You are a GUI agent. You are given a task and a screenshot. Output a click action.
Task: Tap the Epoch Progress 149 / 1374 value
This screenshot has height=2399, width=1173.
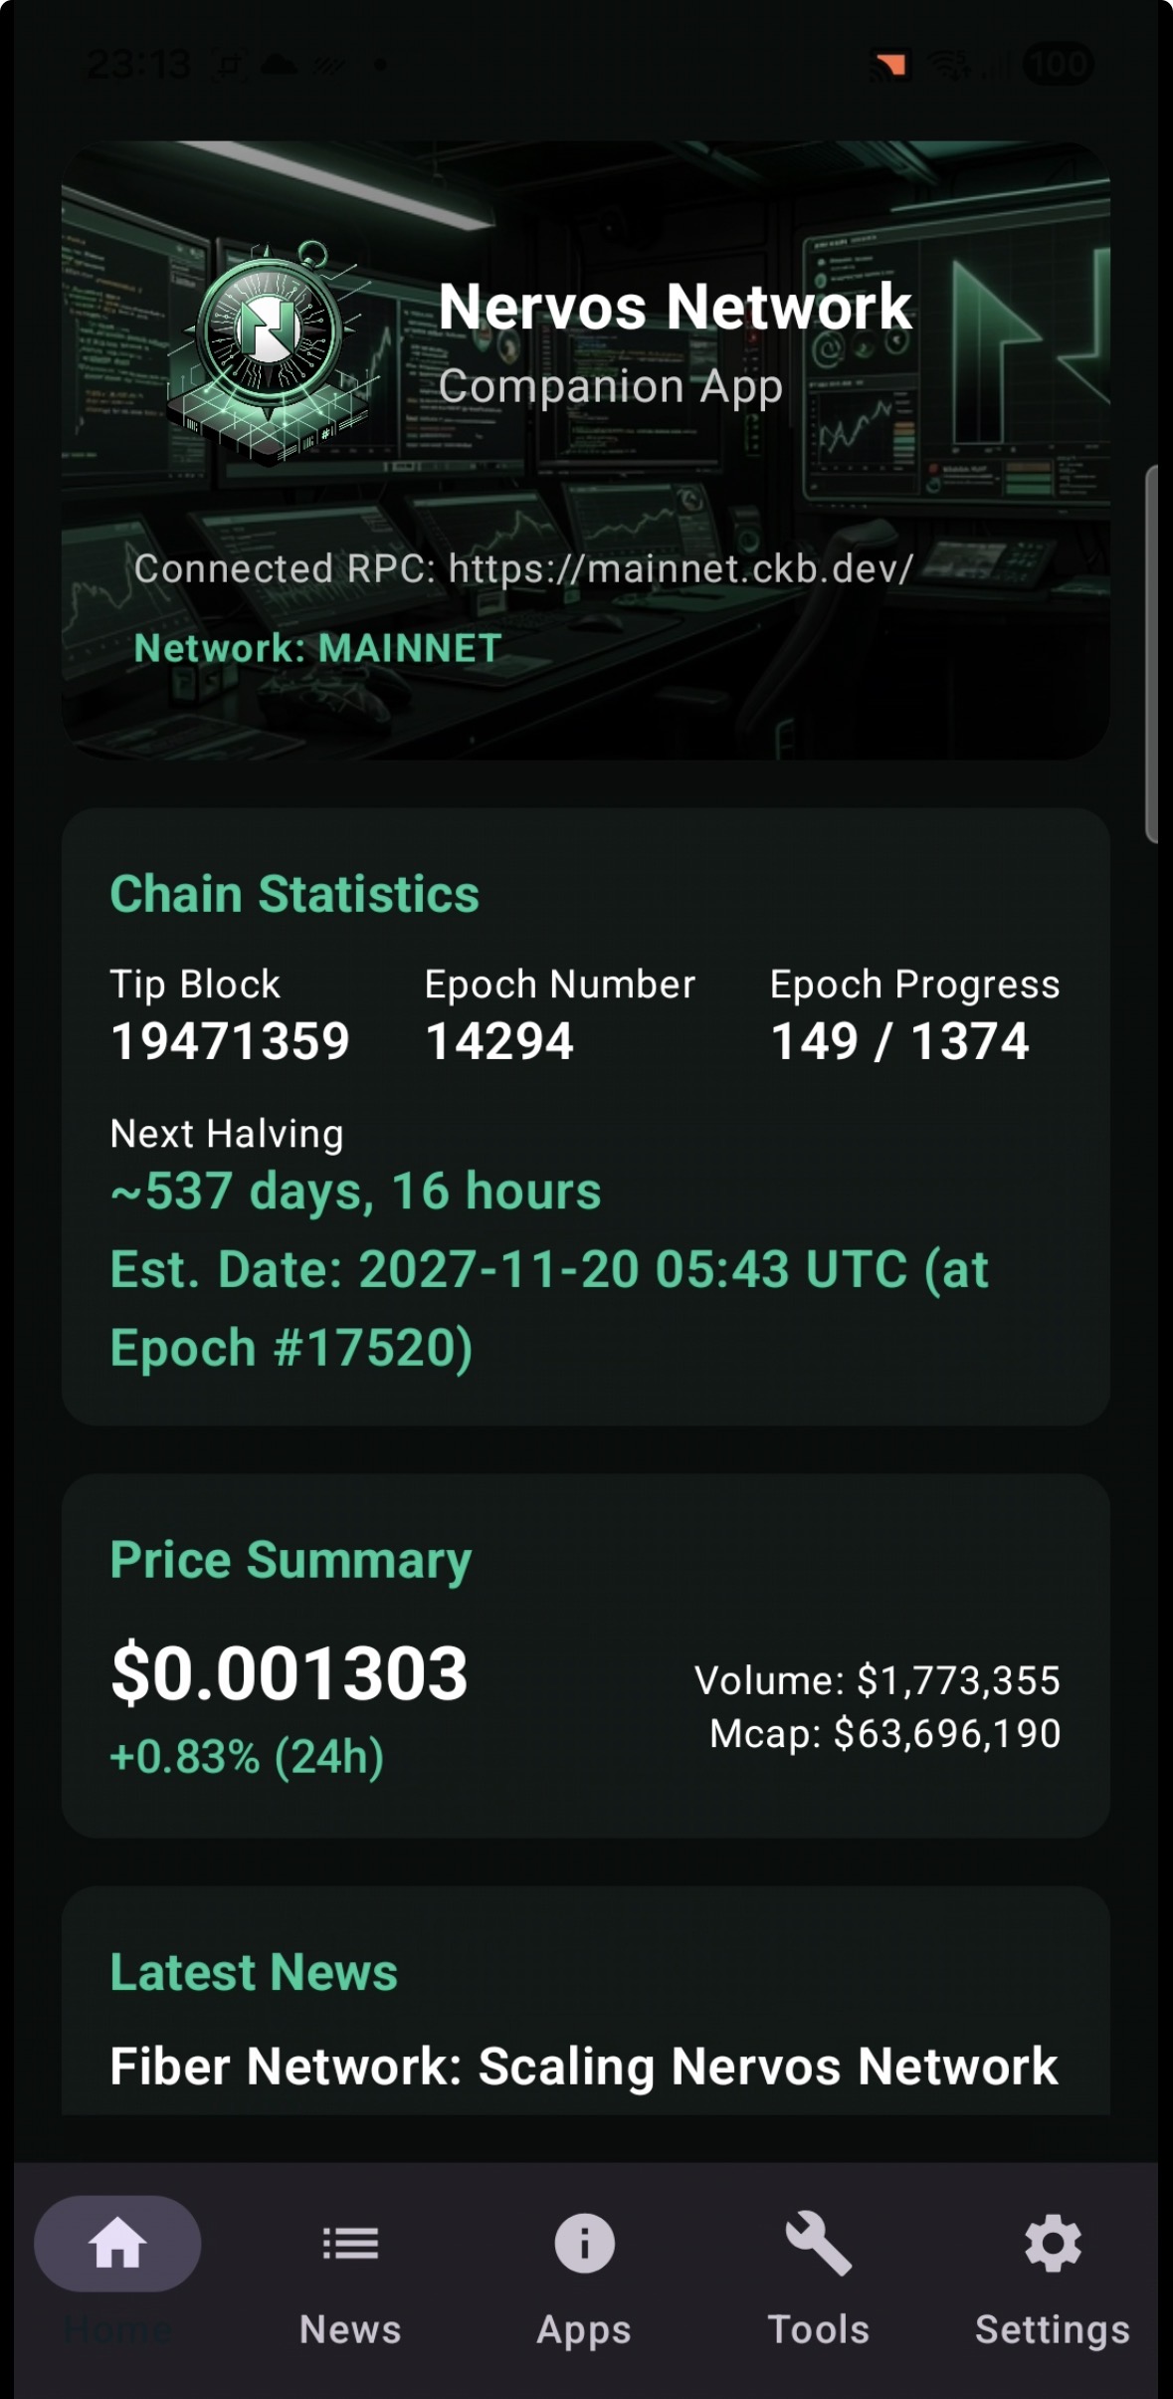[x=899, y=1041]
